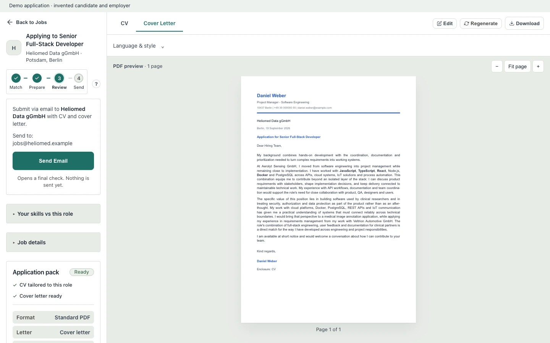Viewport: 550px width, 343px height.
Task: Click the Ready status badge
Action: coord(81,272)
